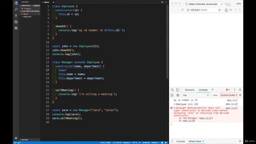This screenshot has height=144, width=256.
Task: Clear the console
Action: point(178,95)
